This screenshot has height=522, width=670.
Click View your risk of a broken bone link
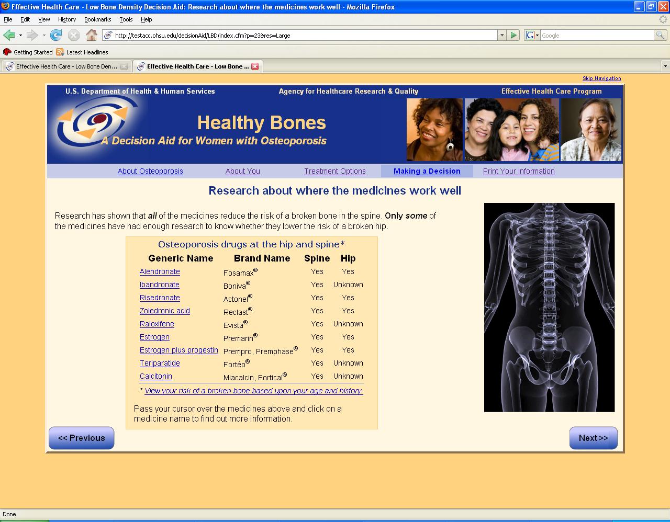pos(254,391)
